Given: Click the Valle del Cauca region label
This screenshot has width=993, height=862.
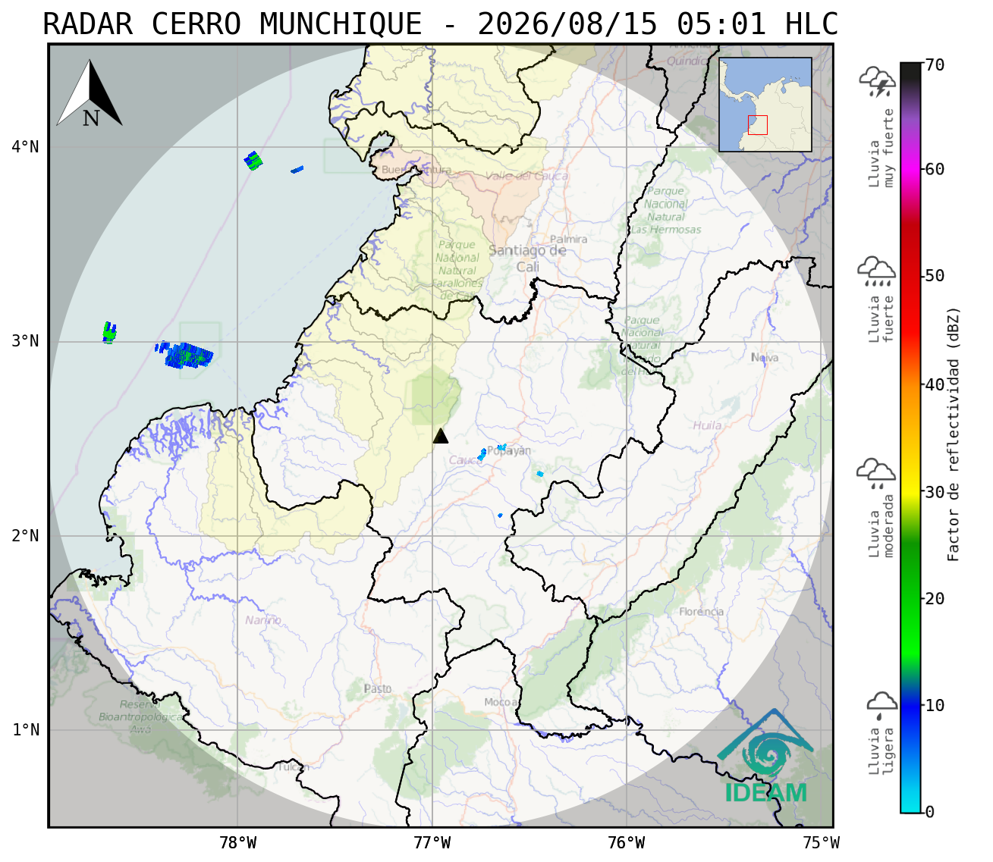Looking at the screenshot, I should [526, 176].
